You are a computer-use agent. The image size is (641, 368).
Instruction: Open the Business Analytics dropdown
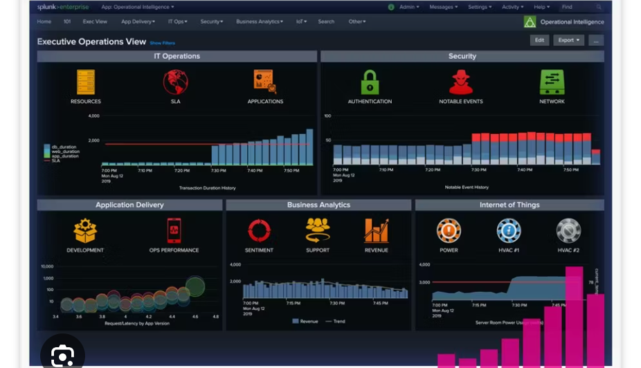[259, 21]
